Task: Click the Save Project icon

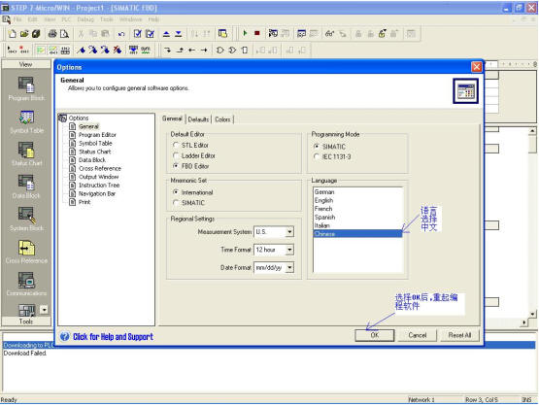Action: pos(36,34)
